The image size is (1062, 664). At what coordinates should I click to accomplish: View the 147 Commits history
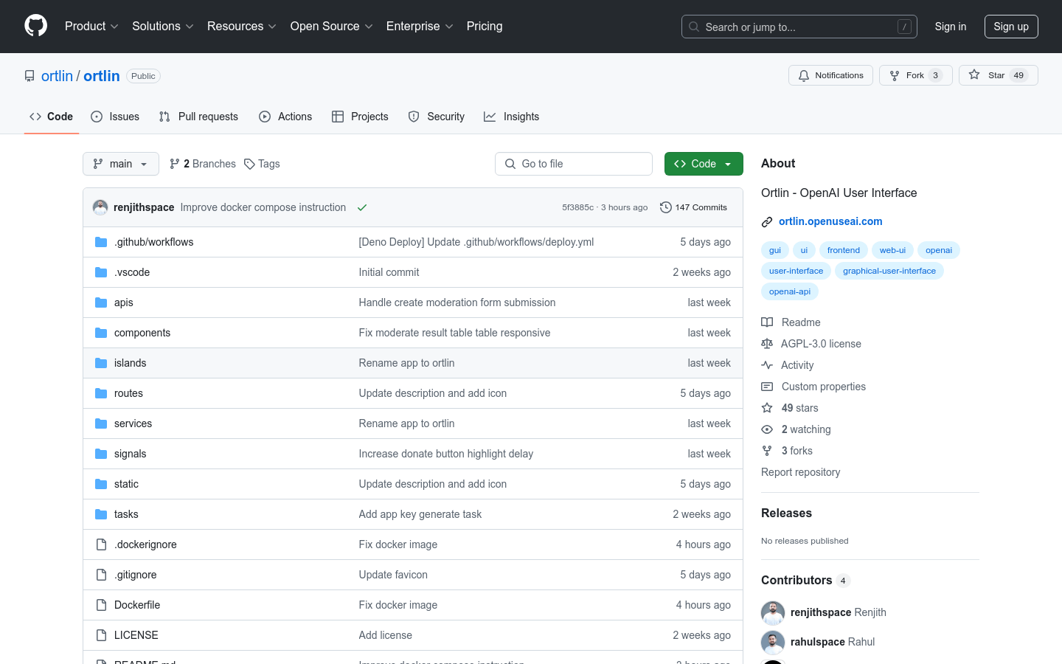tap(694, 207)
